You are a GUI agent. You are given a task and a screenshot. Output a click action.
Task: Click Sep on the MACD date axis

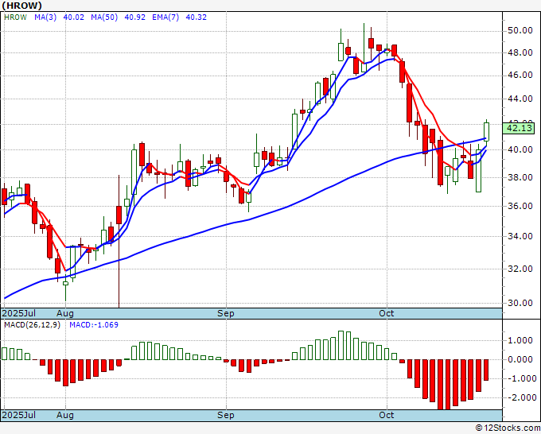pos(226,415)
